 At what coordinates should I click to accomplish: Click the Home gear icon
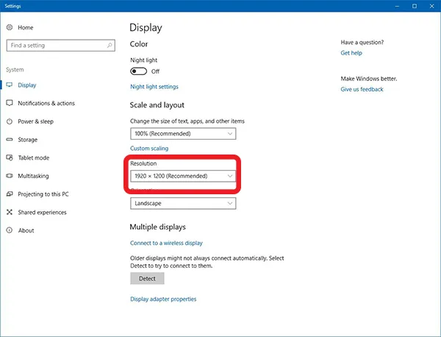tap(10, 27)
